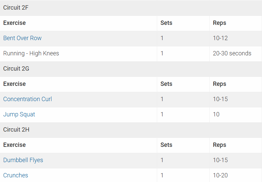This screenshot has height=182, width=262.
Task: Click the Exercise column header under Circuit 2G
Action: tap(14, 84)
